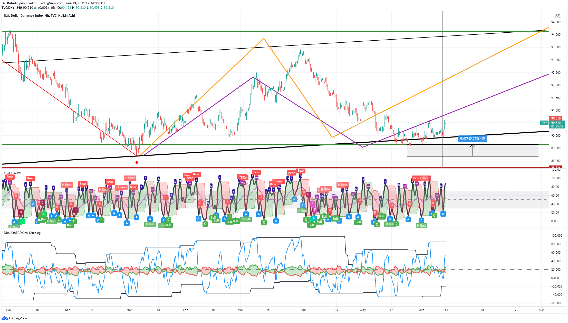
Task: Click the blue 0.469 (0.53%) 469 measurement label
Action: coord(472,139)
